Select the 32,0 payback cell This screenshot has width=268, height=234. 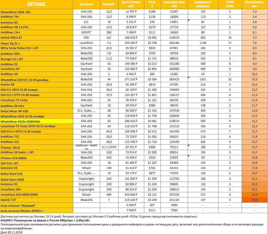255,195
